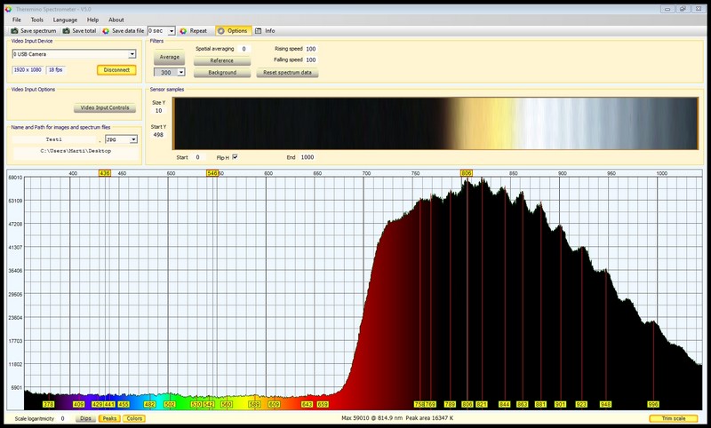
Task: Click the Save spectrum camera icon
Action: pyautogui.click(x=14, y=30)
